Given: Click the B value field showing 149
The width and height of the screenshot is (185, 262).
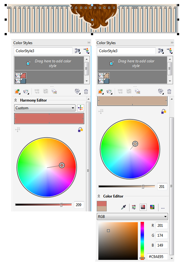Looking at the screenshot, I should click(162, 245).
